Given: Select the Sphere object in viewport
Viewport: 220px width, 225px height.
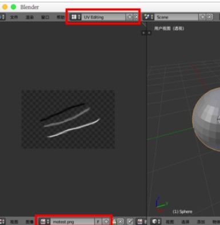Looking at the screenshot, I should [x=207, y=119].
